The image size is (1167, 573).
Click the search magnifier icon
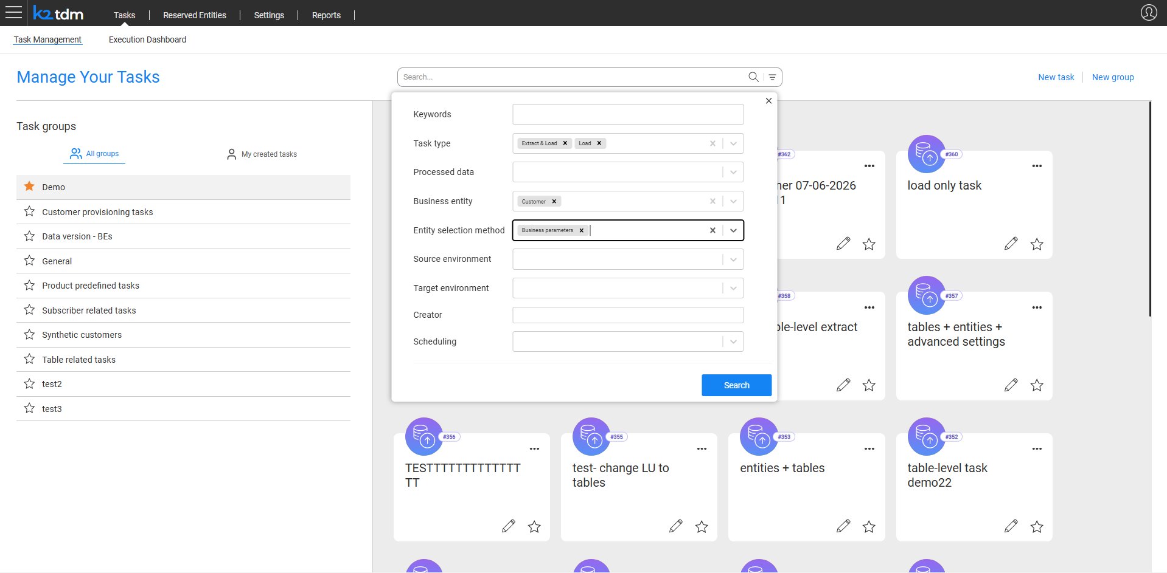pos(753,77)
